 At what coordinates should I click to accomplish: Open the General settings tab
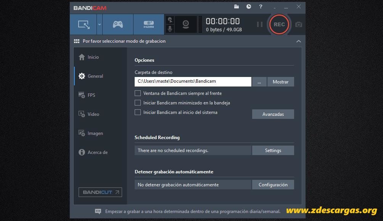[100, 76]
